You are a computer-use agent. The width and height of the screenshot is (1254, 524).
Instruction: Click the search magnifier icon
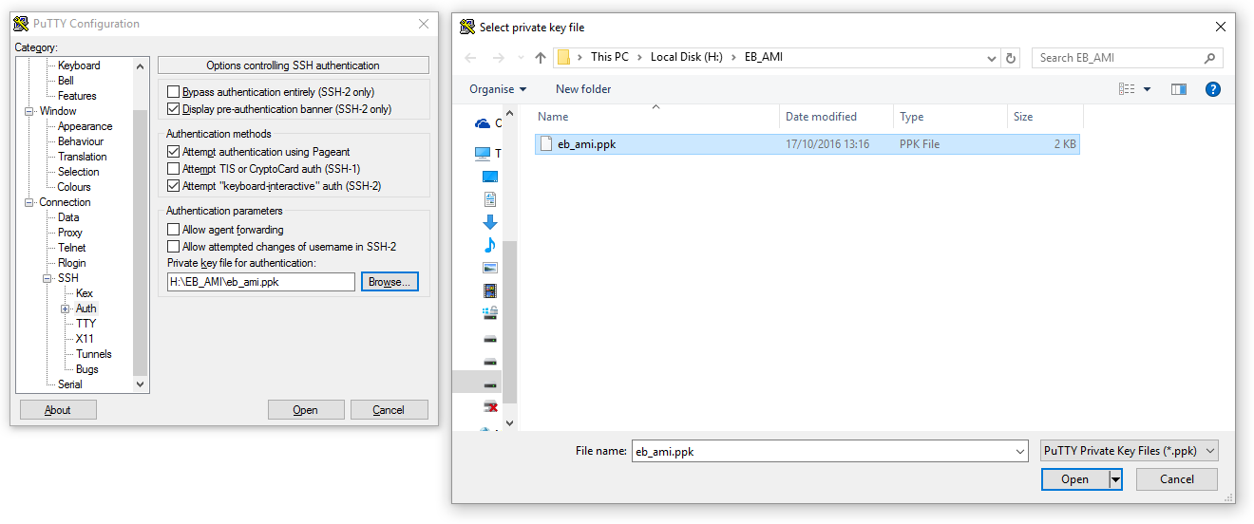[1209, 58]
